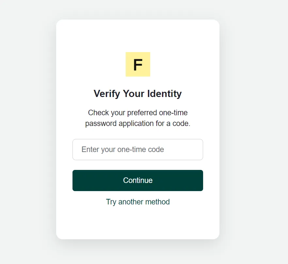Place cursor in the verification code box
288x264 pixels.
pyautogui.click(x=138, y=149)
